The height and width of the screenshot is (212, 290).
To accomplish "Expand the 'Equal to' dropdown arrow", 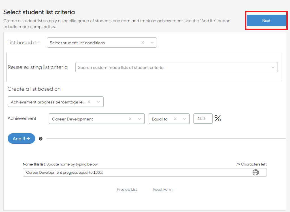I will pyautogui.click(x=184, y=119).
